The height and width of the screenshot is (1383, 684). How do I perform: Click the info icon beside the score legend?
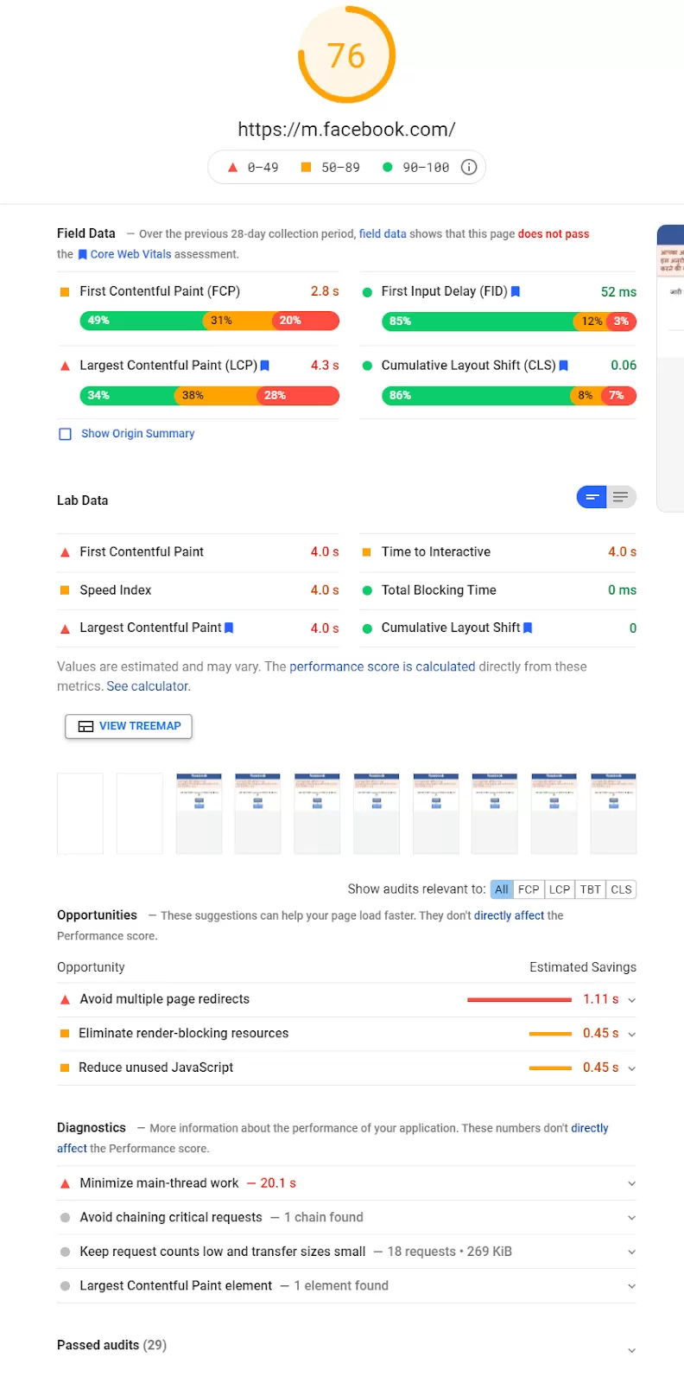[469, 167]
